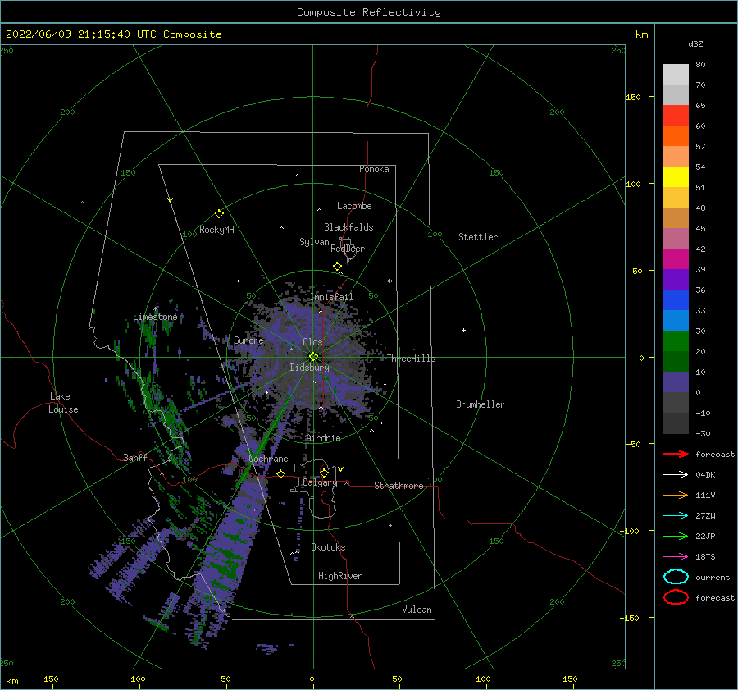Viewport: 738px width, 690px height.
Task: Click the 80 dBZ legend value
Action: pos(700,65)
